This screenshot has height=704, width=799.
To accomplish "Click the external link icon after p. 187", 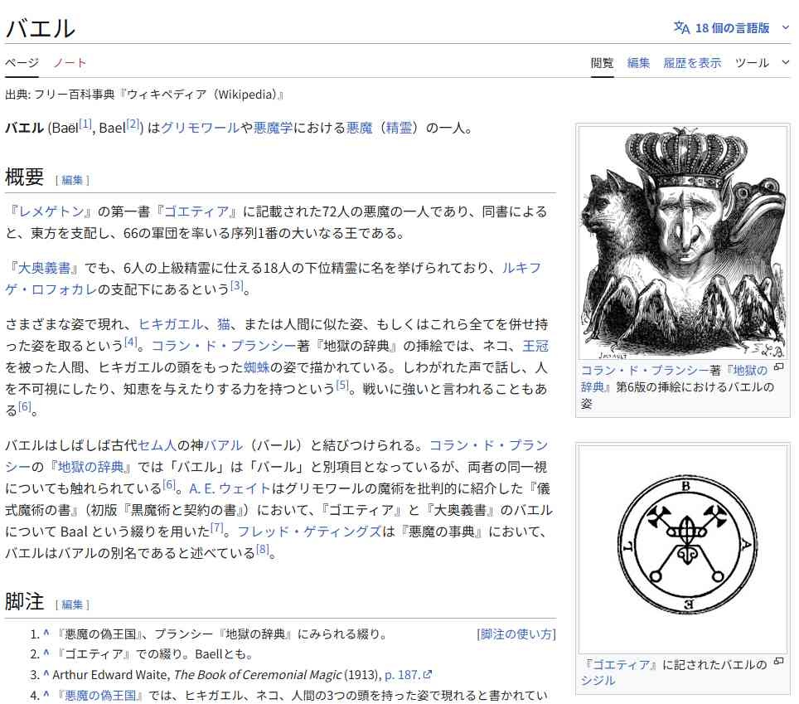I will click(x=428, y=674).
